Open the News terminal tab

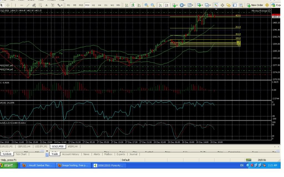tap(86, 154)
